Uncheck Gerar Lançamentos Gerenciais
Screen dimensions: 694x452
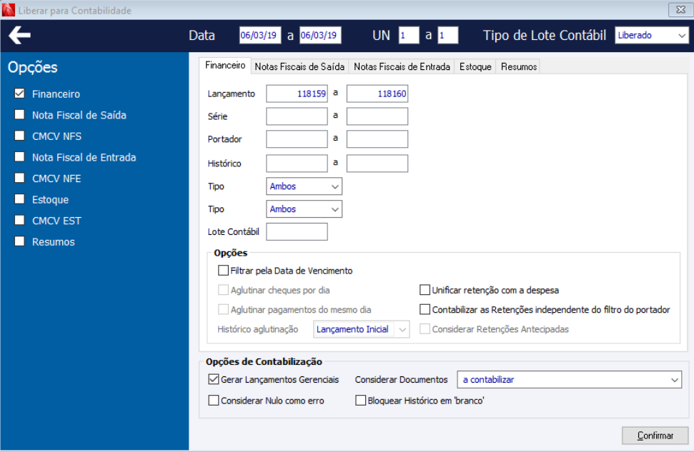point(213,379)
